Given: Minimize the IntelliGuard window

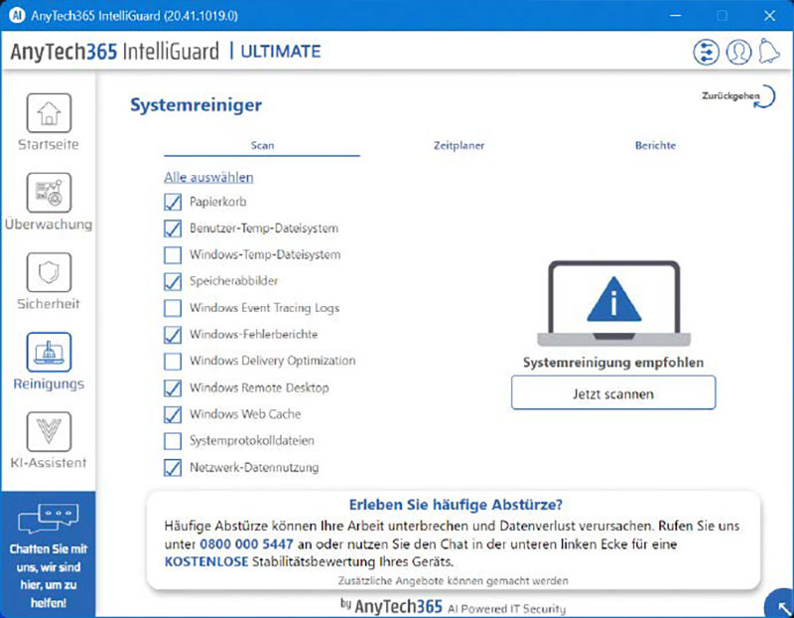Looking at the screenshot, I should 675,15.
